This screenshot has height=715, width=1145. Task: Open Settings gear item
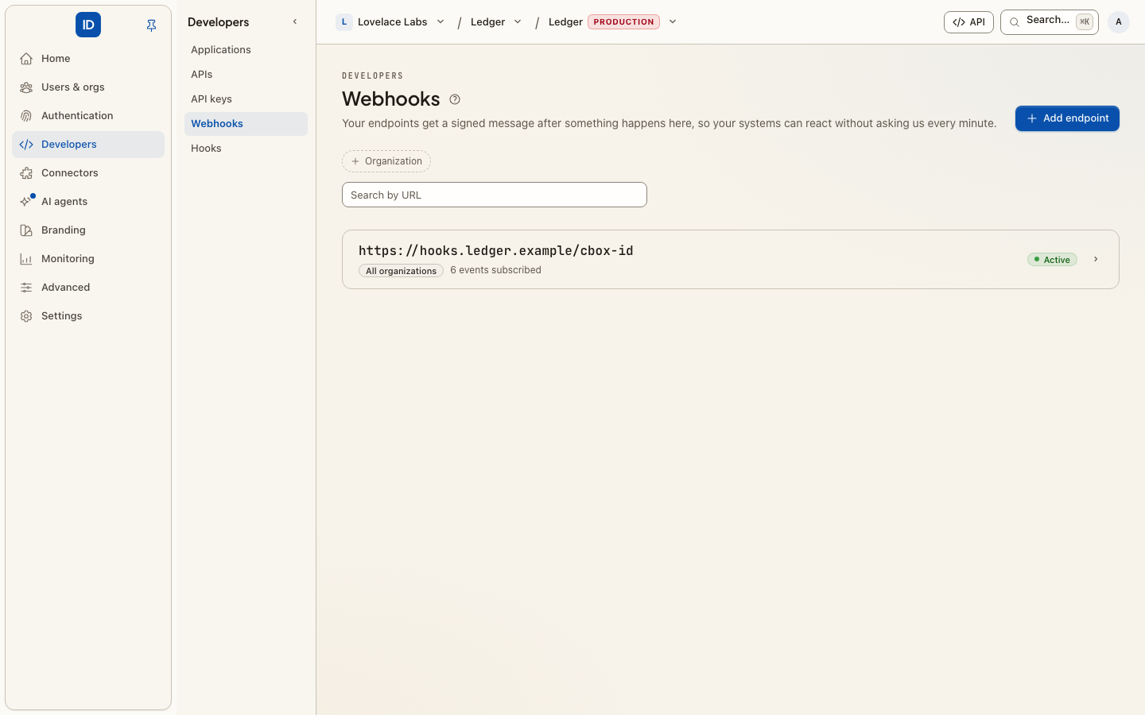tap(88, 316)
